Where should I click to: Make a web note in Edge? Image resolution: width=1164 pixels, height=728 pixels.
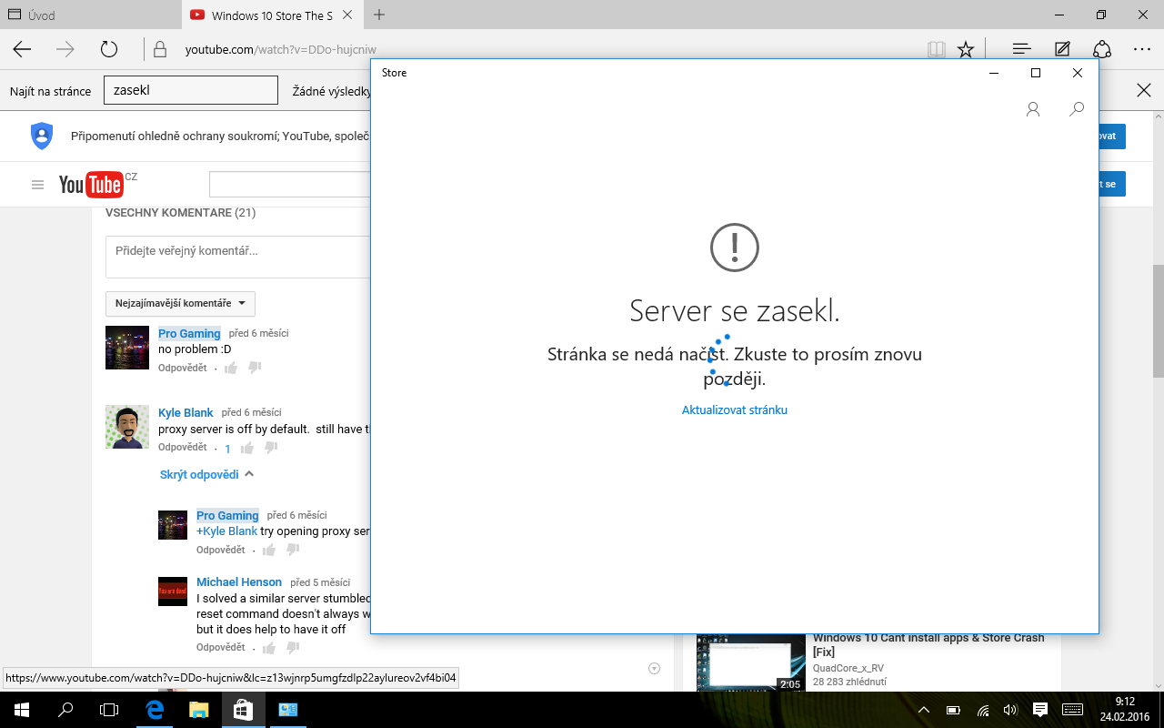click(x=1062, y=50)
